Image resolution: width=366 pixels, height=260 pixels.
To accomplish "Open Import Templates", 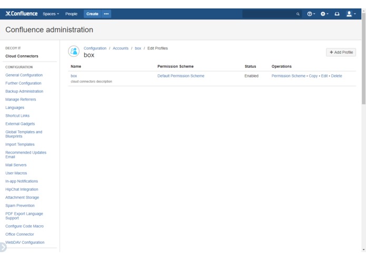I will click(x=20, y=145).
